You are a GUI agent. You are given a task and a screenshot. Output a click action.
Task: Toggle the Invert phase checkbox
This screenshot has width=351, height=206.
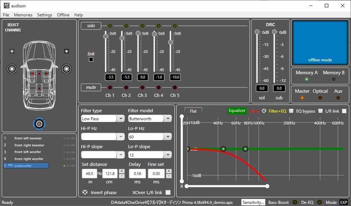click(85, 192)
